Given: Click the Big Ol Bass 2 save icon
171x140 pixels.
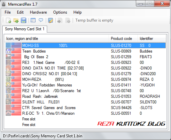Looking at the screenshot, I should (8, 57).
